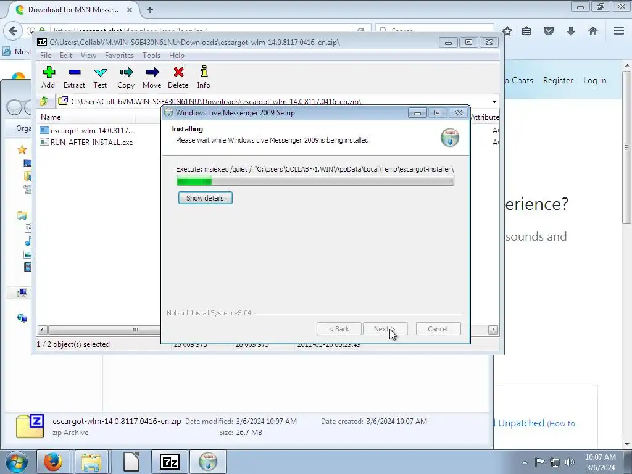Open the Firefox downloads arrow
The width and height of the screenshot is (632, 474).
[571, 31]
